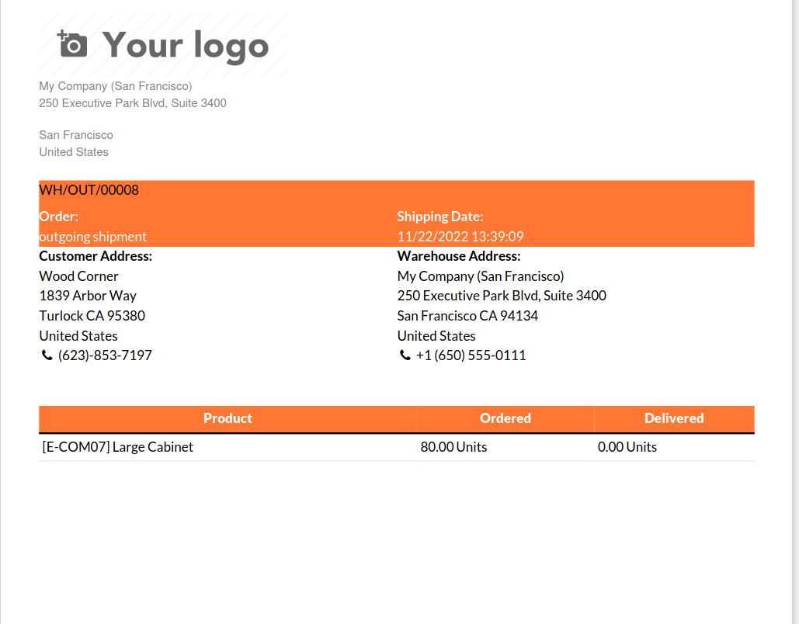Screen dimensions: 799x624
Task: Select the [E-COM07] Large Cabinet product row
Action: click(x=117, y=447)
